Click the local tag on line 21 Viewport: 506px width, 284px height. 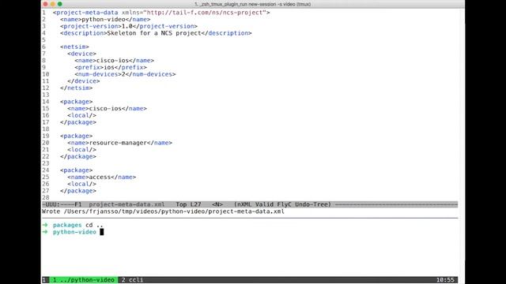click(x=81, y=150)
